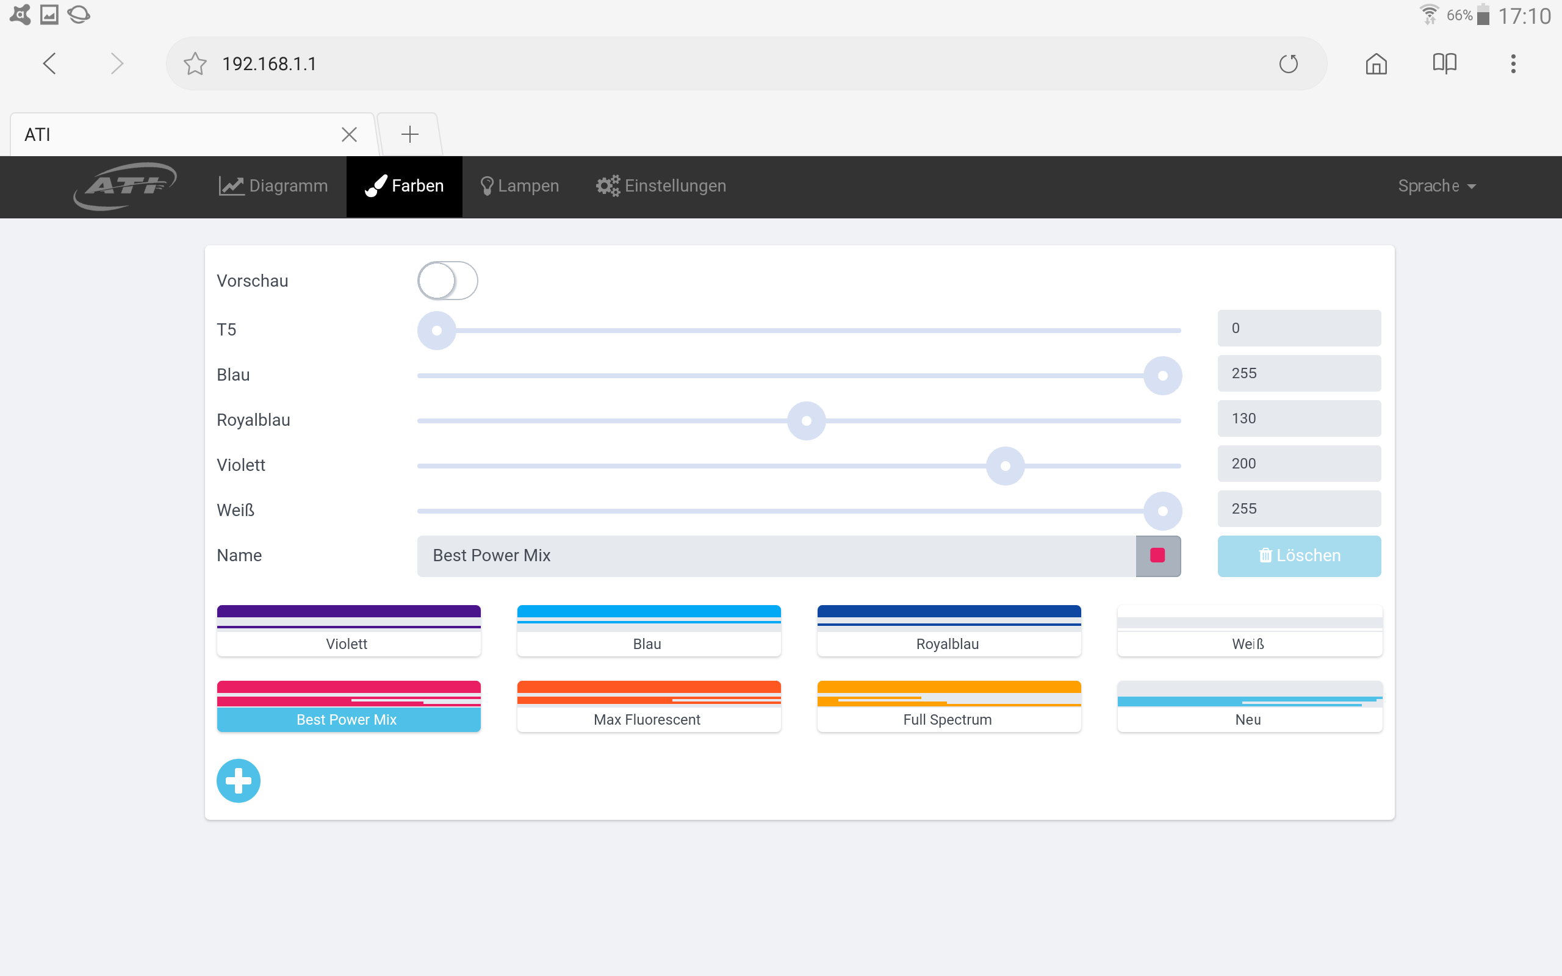The image size is (1562, 976).
Task: Bookmark the page with the star icon
Action: (195, 64)
